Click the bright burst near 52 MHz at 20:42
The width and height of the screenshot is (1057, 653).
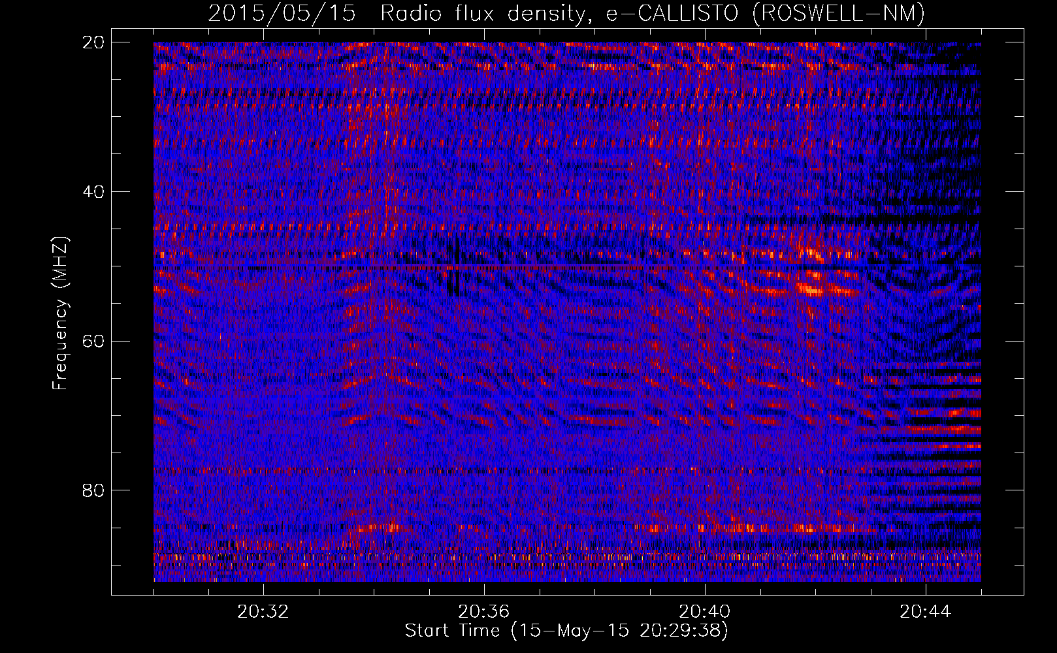tap(811, 288)
